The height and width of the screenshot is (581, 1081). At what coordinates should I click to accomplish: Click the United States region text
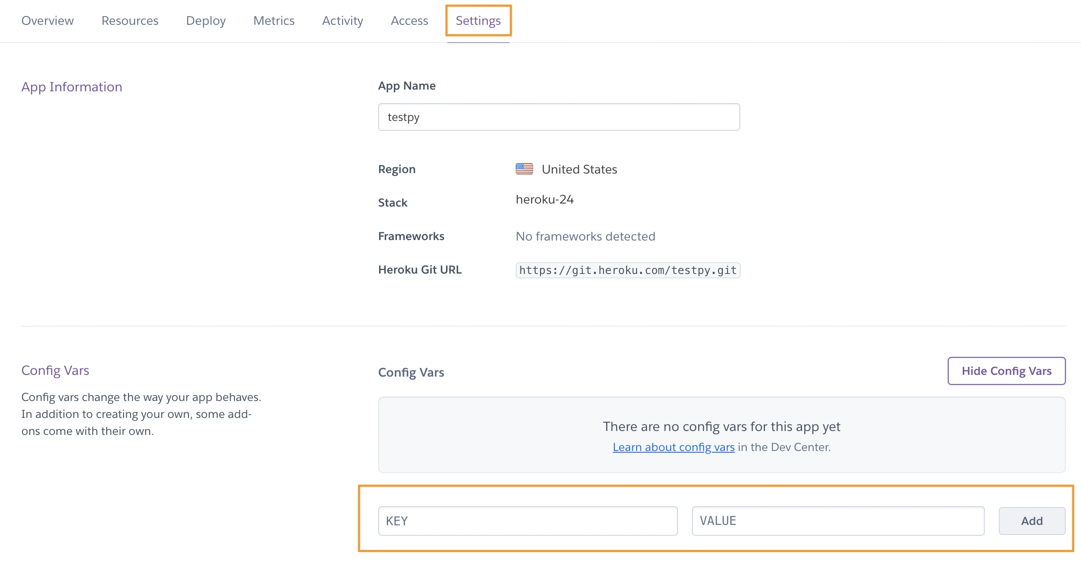click(579, 169)
